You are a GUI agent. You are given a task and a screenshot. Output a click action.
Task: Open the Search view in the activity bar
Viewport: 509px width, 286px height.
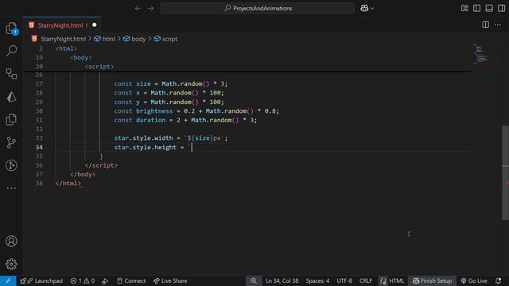pos(11,50)
